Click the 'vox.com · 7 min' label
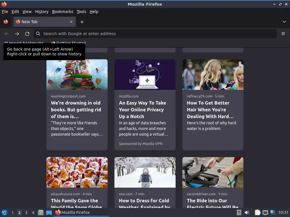290x217 pixels. [x=131, y=194]
